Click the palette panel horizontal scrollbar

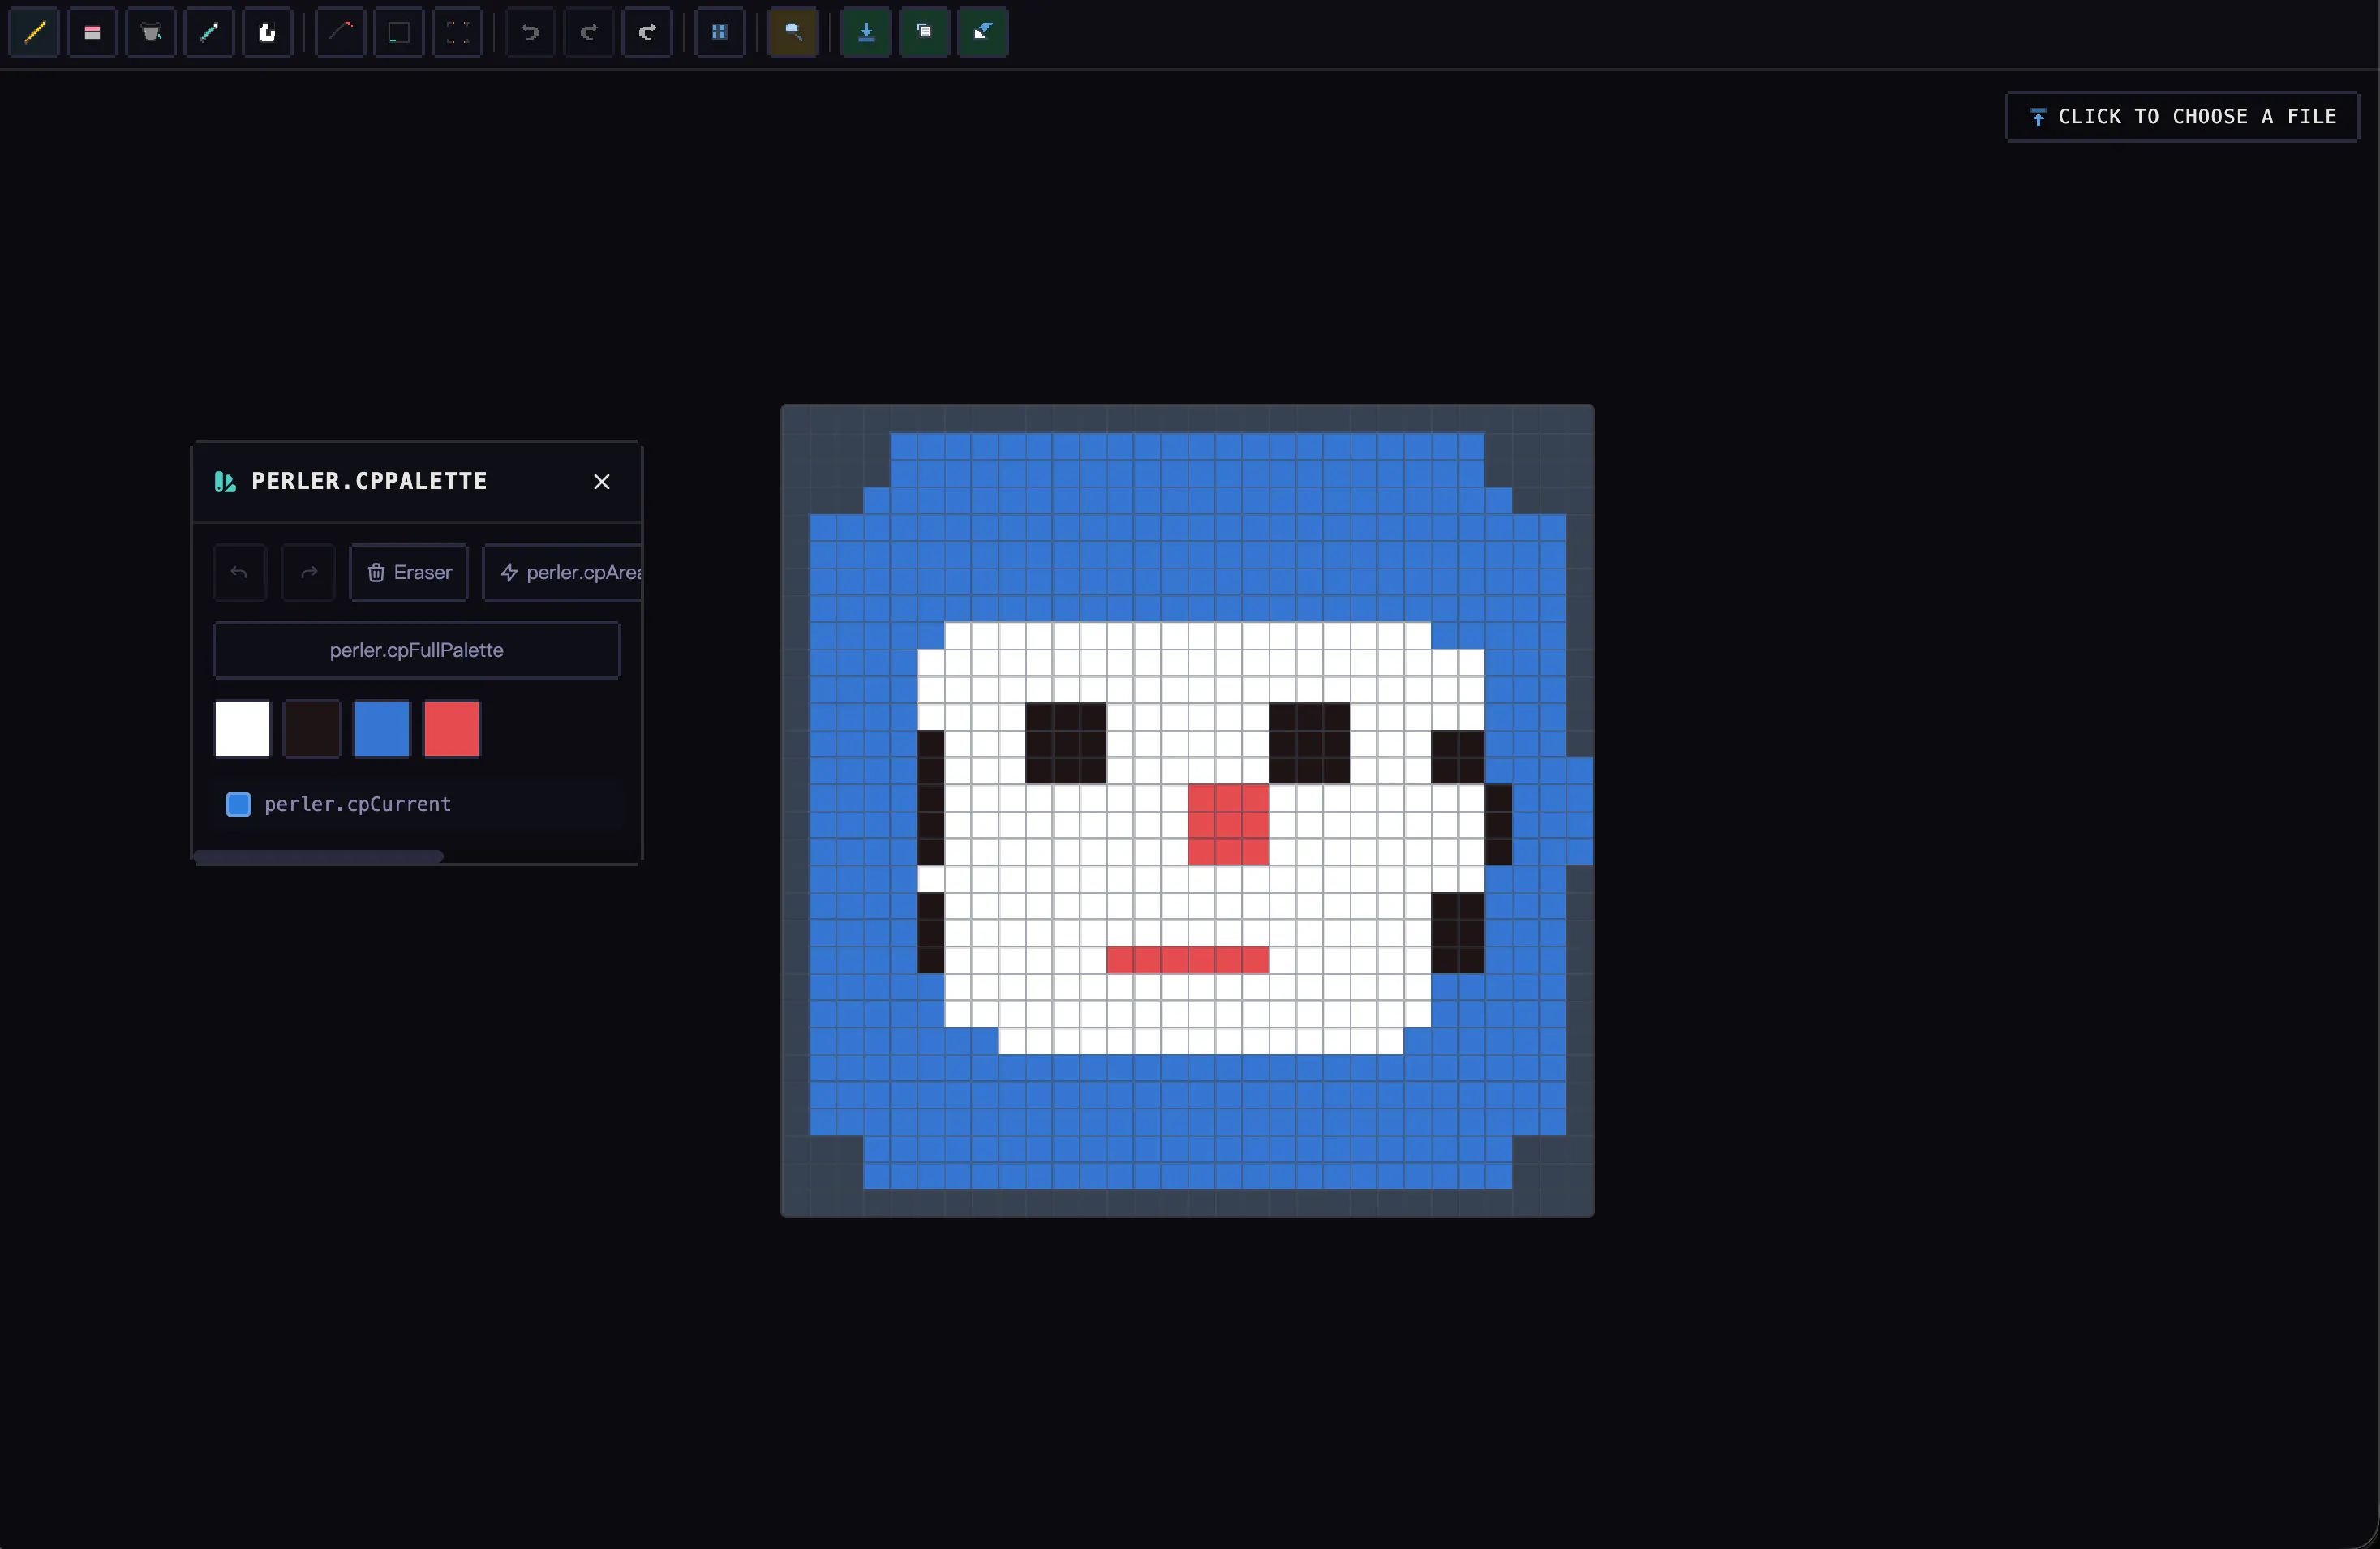pos(319,856)
